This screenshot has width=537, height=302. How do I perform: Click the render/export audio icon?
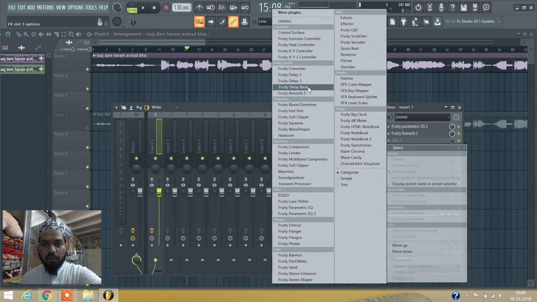click(475, 8)
